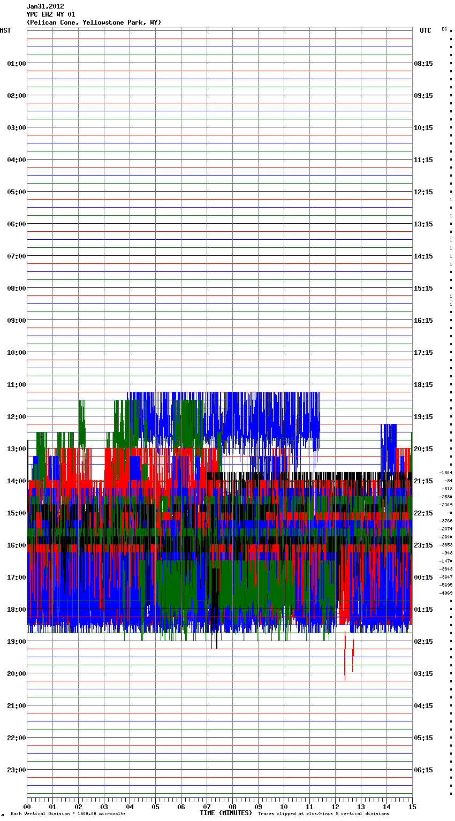
Task: Click the MST hour label "03:00"
Action: pyautogui.click(x=17, y=128)
